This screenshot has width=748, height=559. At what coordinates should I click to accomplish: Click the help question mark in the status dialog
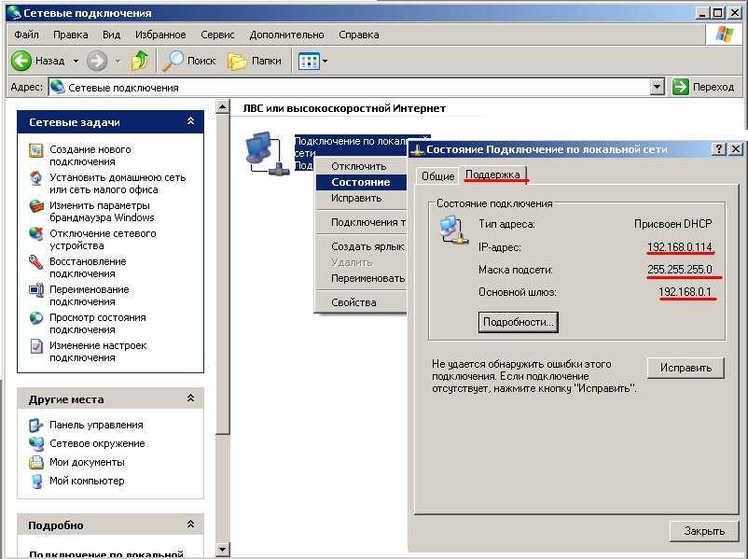click(718, 149)
